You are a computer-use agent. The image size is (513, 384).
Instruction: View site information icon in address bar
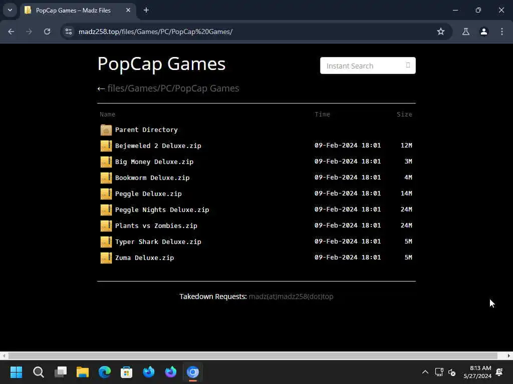[69, 31]
